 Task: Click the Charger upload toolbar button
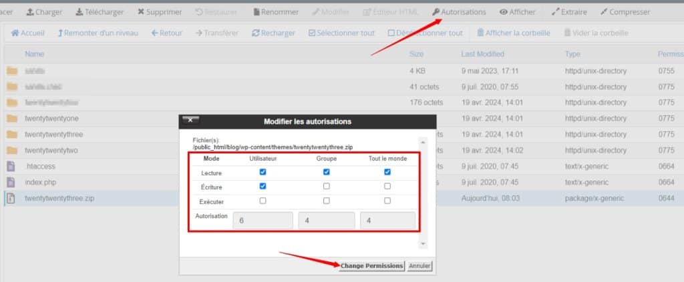tap(44, 12)
